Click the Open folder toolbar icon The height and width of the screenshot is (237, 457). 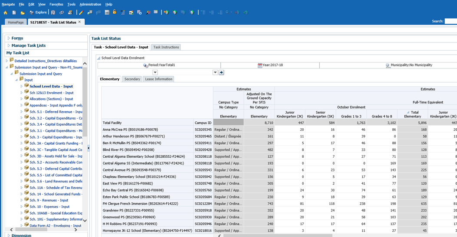click(23, 13)
